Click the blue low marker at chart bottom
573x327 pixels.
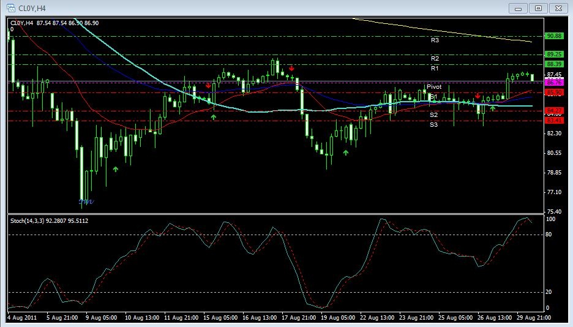coord(86,201)
